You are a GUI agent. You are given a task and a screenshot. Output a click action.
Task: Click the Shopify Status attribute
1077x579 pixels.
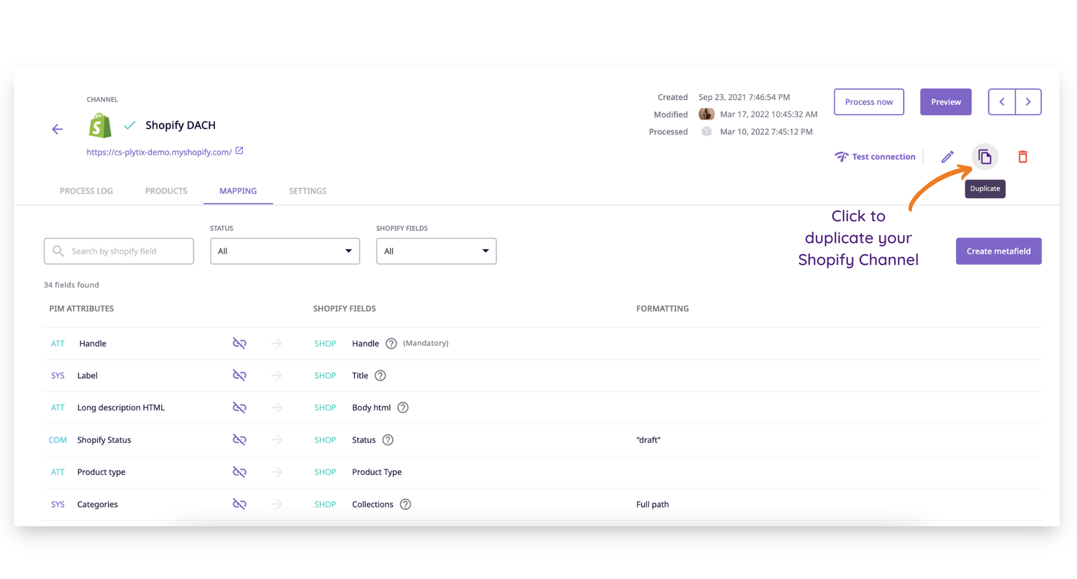(x=104, y=440)
